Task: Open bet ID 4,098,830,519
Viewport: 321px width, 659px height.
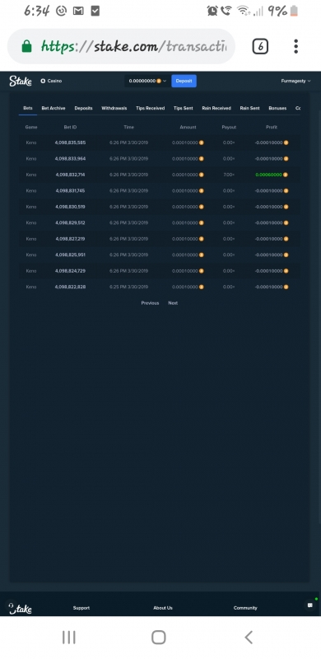Action: click(x=70, y=207)
